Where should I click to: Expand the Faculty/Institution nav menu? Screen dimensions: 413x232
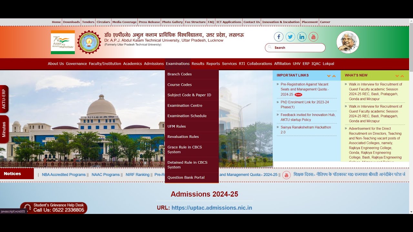pyautogui.click(x=105, y=63)
